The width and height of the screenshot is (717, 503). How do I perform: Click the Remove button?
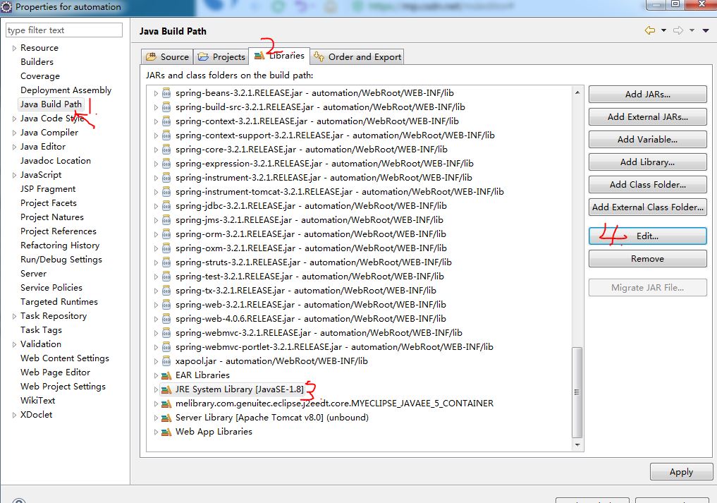point(646,258)
